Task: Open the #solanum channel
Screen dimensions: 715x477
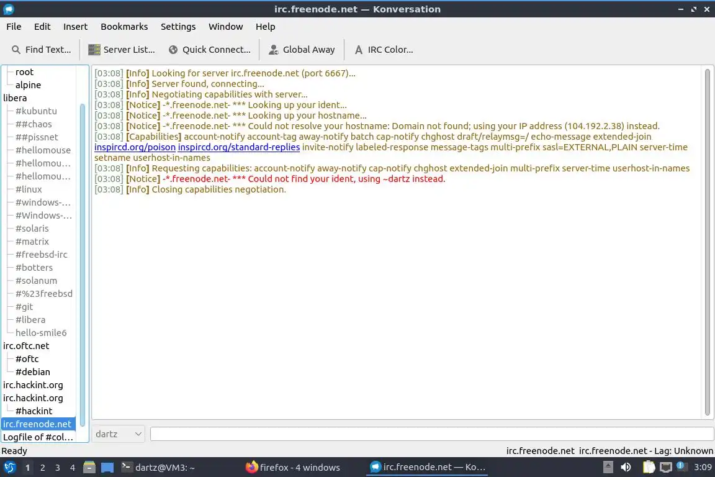Action: [36, 281]
